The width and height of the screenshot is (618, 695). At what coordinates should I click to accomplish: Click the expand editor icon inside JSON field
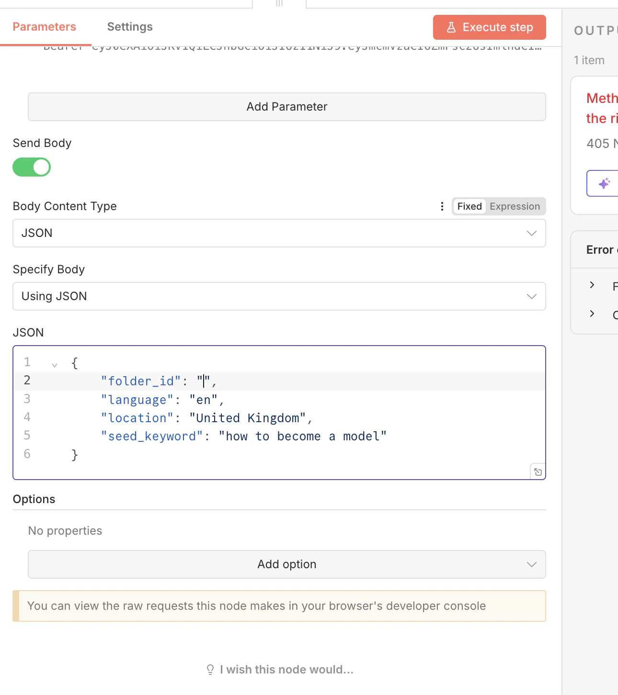point(538,471)
